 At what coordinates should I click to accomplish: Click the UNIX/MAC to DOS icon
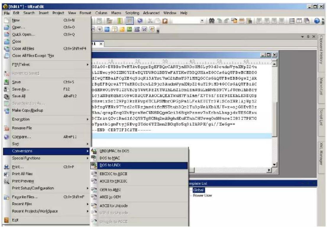pyautogui.click(x=94, y=151)
